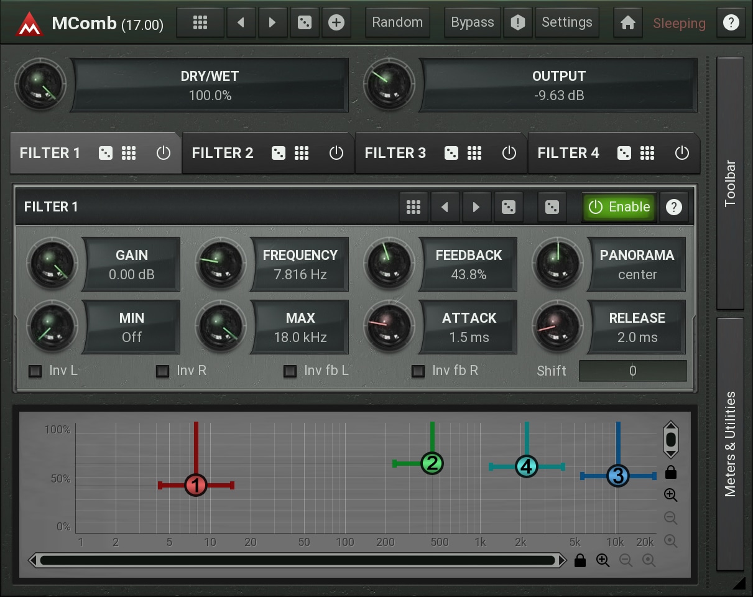This screenshot has width=753, height=597.
Task: Open the Settings button
Action: (566, 23)
